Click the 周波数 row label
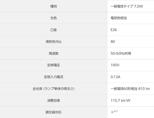 coord(54,53)
